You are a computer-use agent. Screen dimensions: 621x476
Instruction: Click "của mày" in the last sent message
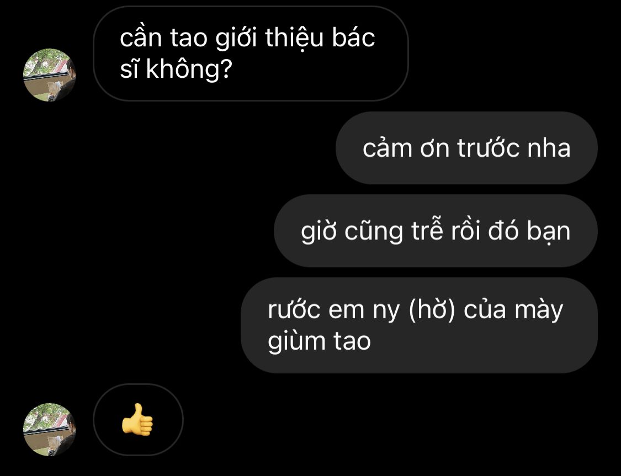pyautogui.click(x=513, y=311)
